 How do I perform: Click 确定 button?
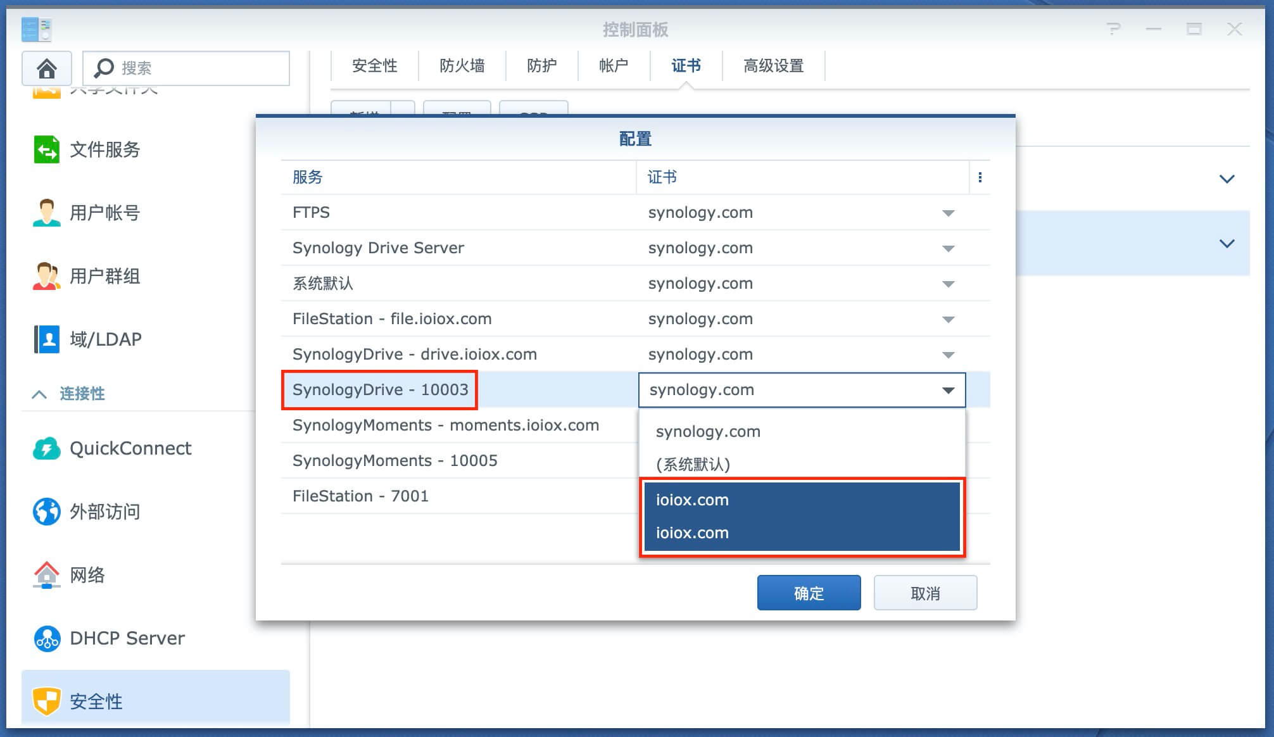point(809,593)
